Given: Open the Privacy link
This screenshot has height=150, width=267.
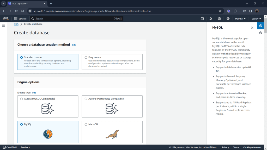Looking at the screenshot, I should tap(225, 147).
